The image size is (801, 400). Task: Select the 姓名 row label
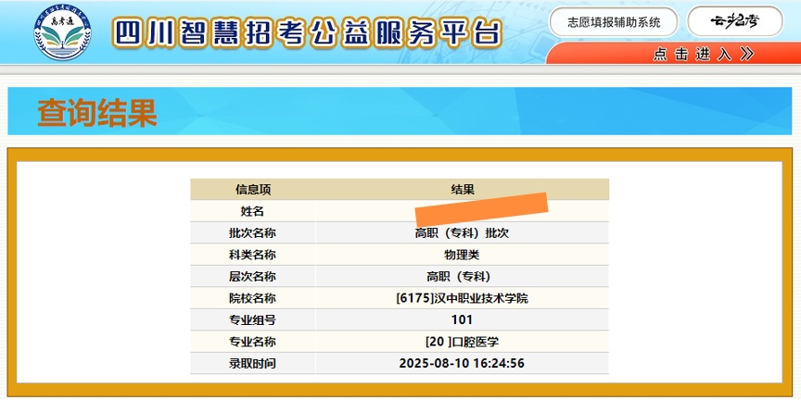(252, 211)
